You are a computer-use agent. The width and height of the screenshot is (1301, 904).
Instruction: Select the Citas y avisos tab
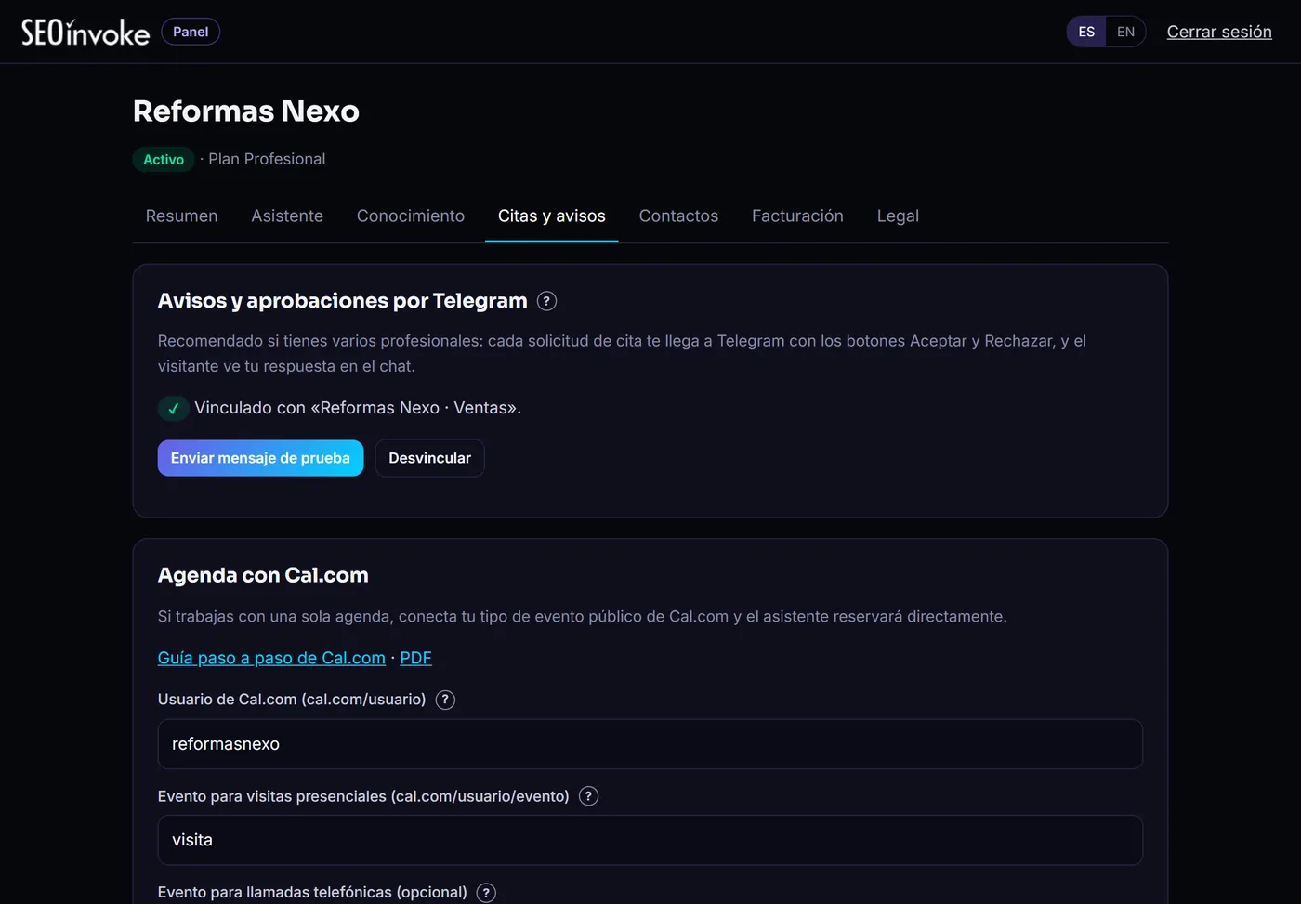(552, 216)
